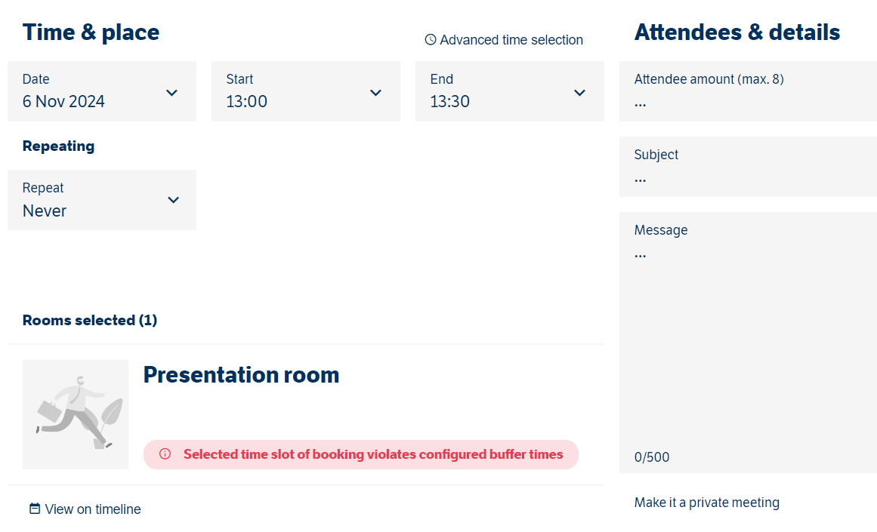
Task: Expand the Repeat Never dropdown
Action: click(102, 200)
